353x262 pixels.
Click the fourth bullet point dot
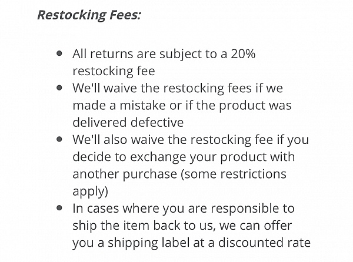(x=59, y=208)
